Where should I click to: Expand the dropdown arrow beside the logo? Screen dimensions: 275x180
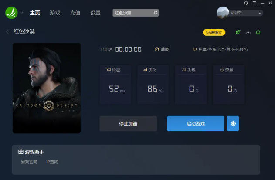pyautogui.click(x=22, y=13)
